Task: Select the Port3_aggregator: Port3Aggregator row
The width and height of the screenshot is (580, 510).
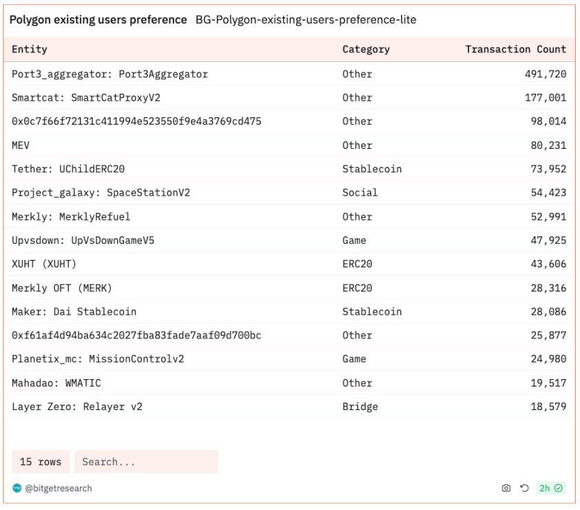Action: pyautogui.click(x=110, y=74)
